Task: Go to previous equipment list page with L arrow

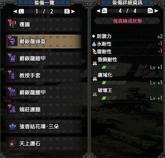Action: tap(19, 11)
